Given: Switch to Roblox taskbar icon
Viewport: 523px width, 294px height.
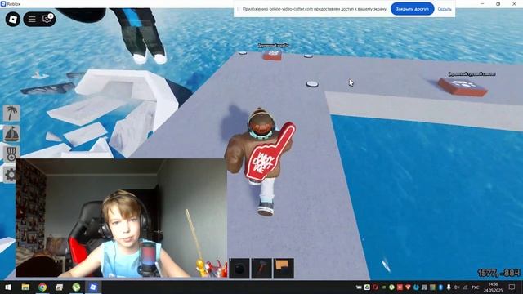Looking at the screenshot, I should [x=93, y=287].
